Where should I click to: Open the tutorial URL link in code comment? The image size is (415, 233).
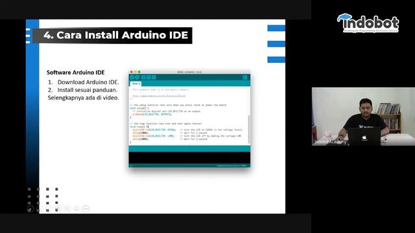click(159, 96)
